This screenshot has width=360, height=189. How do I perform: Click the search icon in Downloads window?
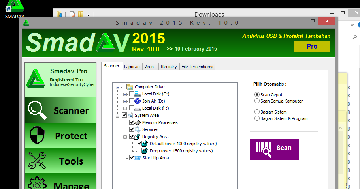[355, 37]
